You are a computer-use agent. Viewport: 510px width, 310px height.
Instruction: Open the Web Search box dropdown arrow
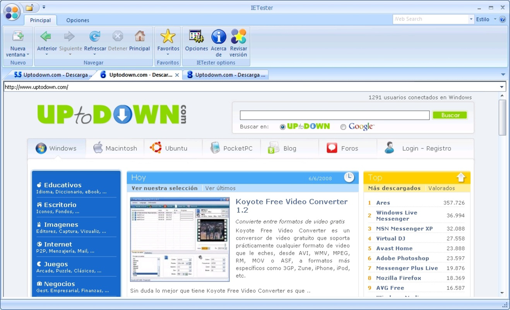tap(471, 19)
